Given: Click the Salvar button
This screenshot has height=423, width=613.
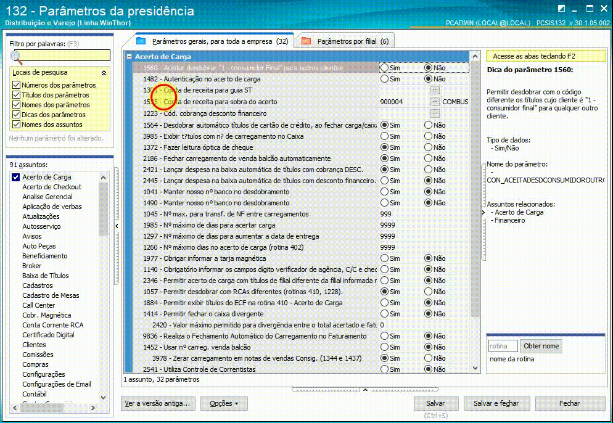Looking at the screenshot, I should pyautogui.click(x=435, y=403).
